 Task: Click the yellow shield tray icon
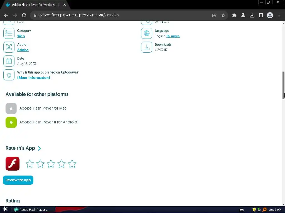(x=254, y=210)
